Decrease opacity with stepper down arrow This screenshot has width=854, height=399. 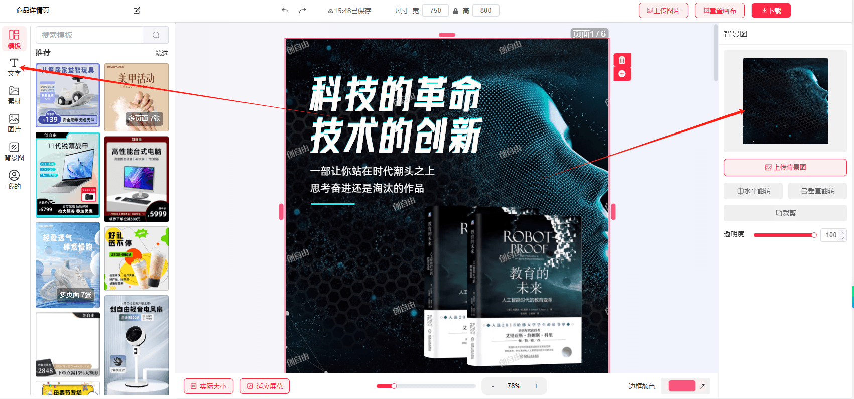(842, 238)
